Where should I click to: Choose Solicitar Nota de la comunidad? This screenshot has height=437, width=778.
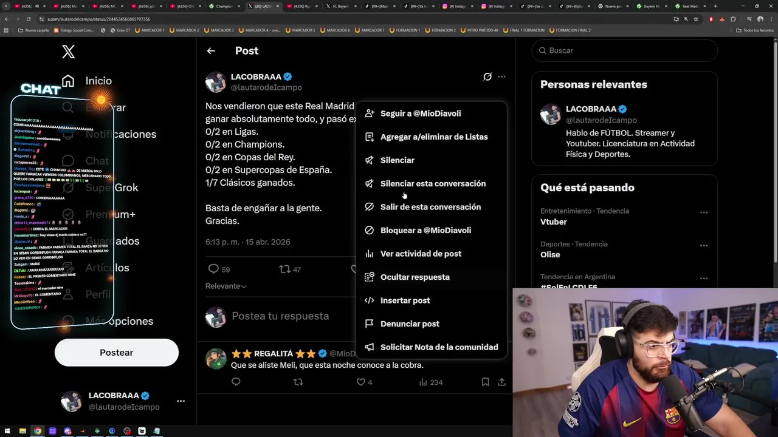(x=431, y=347)
